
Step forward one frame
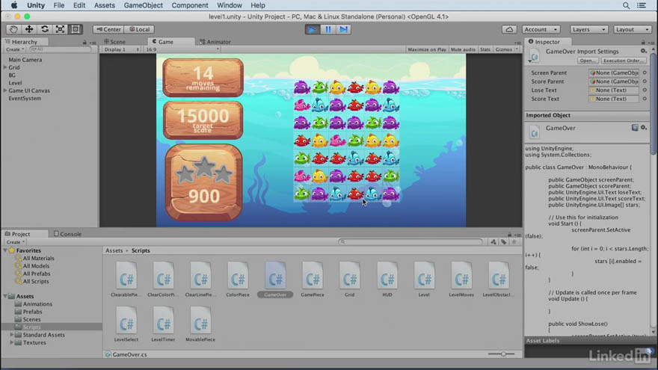pyautogui.click(x=343, y=29)
